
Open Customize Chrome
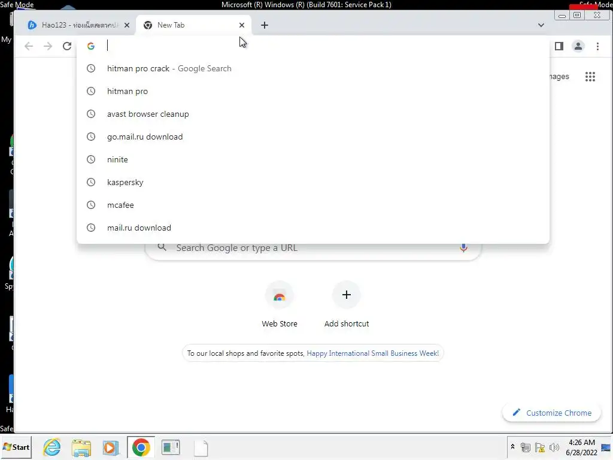551,413
